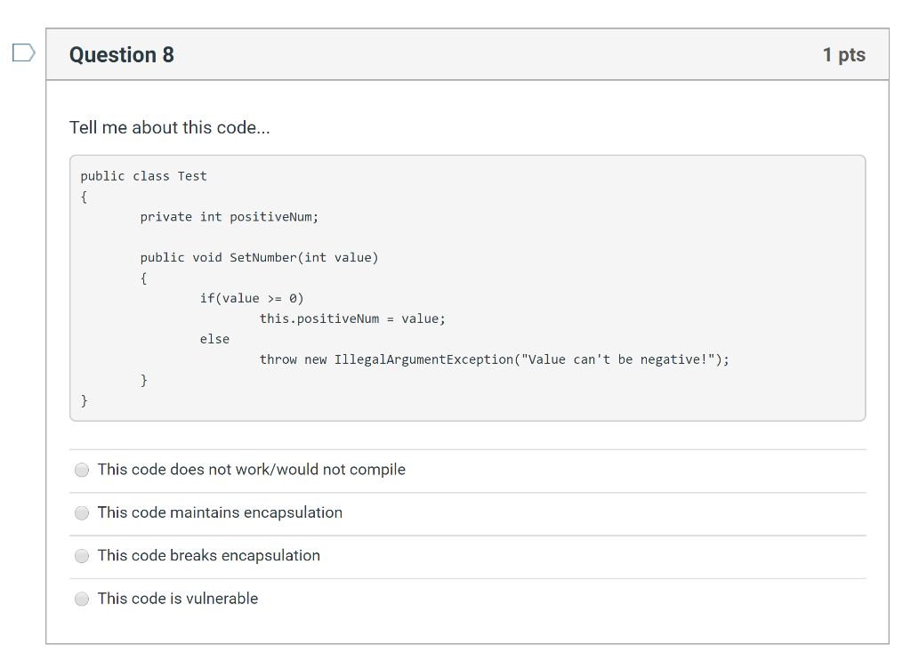Click the 'public class Test' code line
The image size is (911, 669).
pos(143,176)
